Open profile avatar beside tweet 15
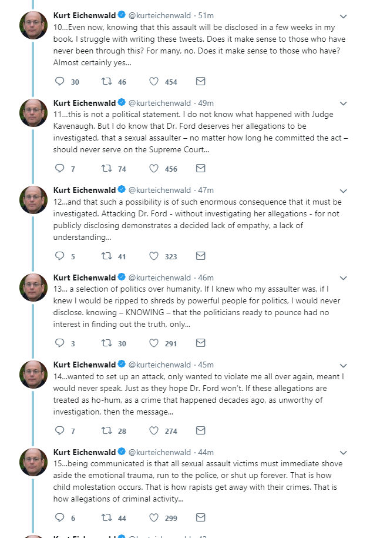 (33, 462)
